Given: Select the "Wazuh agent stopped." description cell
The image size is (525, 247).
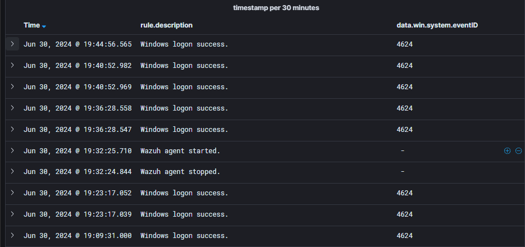Looking at the screenshot, I should click(x=180, y=172).
